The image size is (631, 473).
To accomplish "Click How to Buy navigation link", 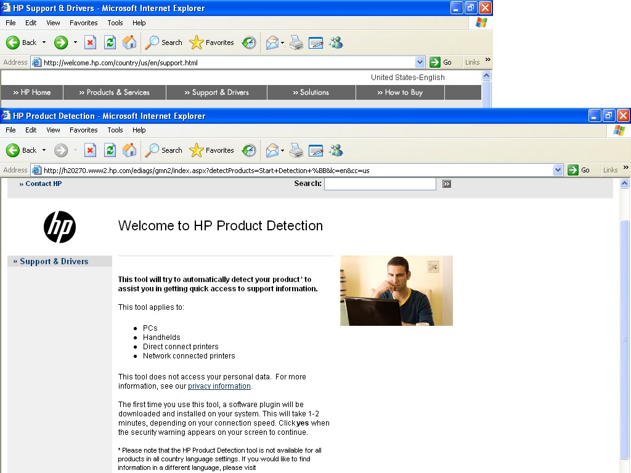I will click(x=400, y=92).
